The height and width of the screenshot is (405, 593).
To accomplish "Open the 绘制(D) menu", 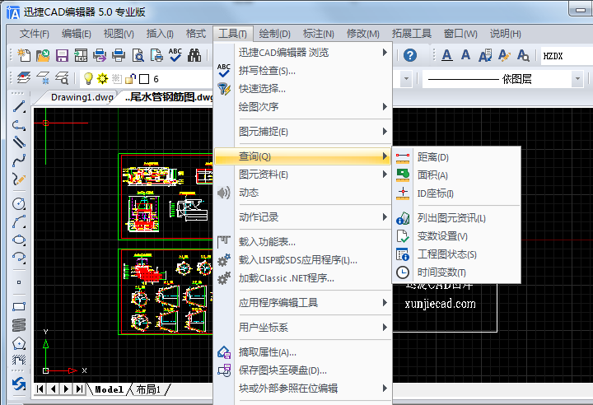I will tap(274, 34).
